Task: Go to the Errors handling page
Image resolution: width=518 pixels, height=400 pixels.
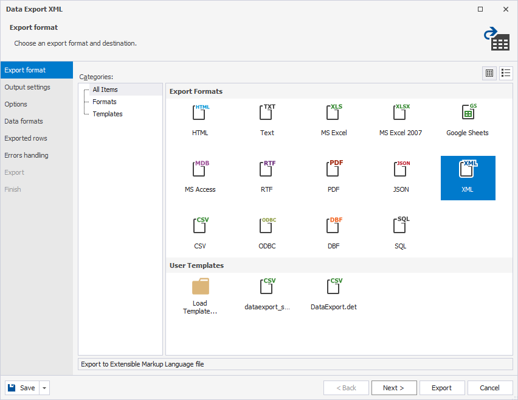Action: [x=26, y=155]
